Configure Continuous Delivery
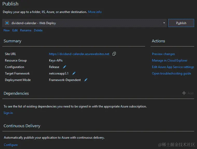This screenshot has height=149, width=197. [x=11, y=145]
